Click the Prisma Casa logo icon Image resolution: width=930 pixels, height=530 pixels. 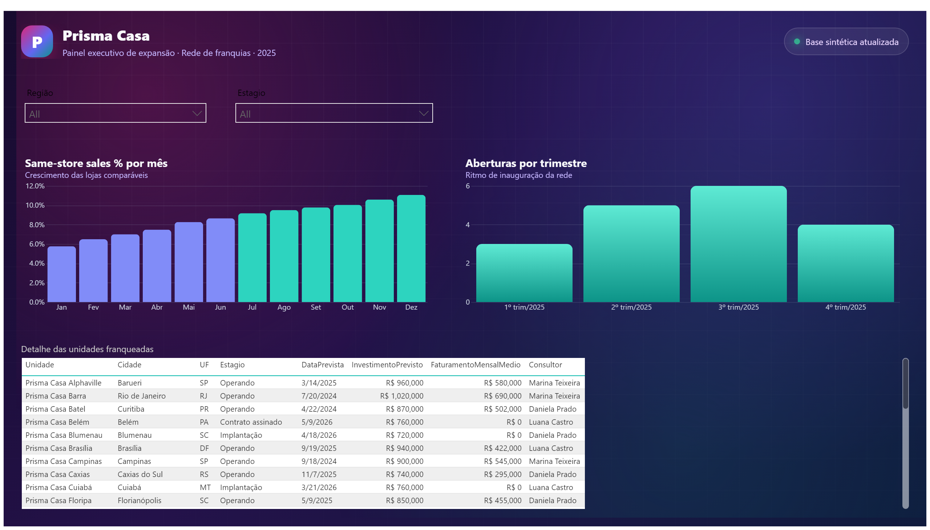pyautogui.click(x=37, y=41)
